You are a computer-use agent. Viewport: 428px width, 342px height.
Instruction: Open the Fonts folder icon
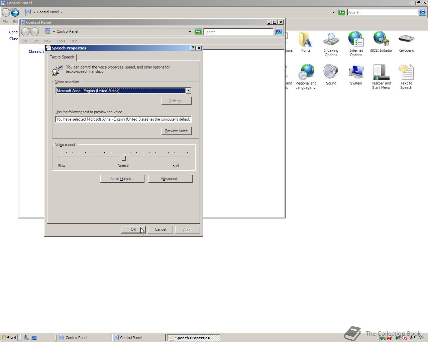point(306,42)
